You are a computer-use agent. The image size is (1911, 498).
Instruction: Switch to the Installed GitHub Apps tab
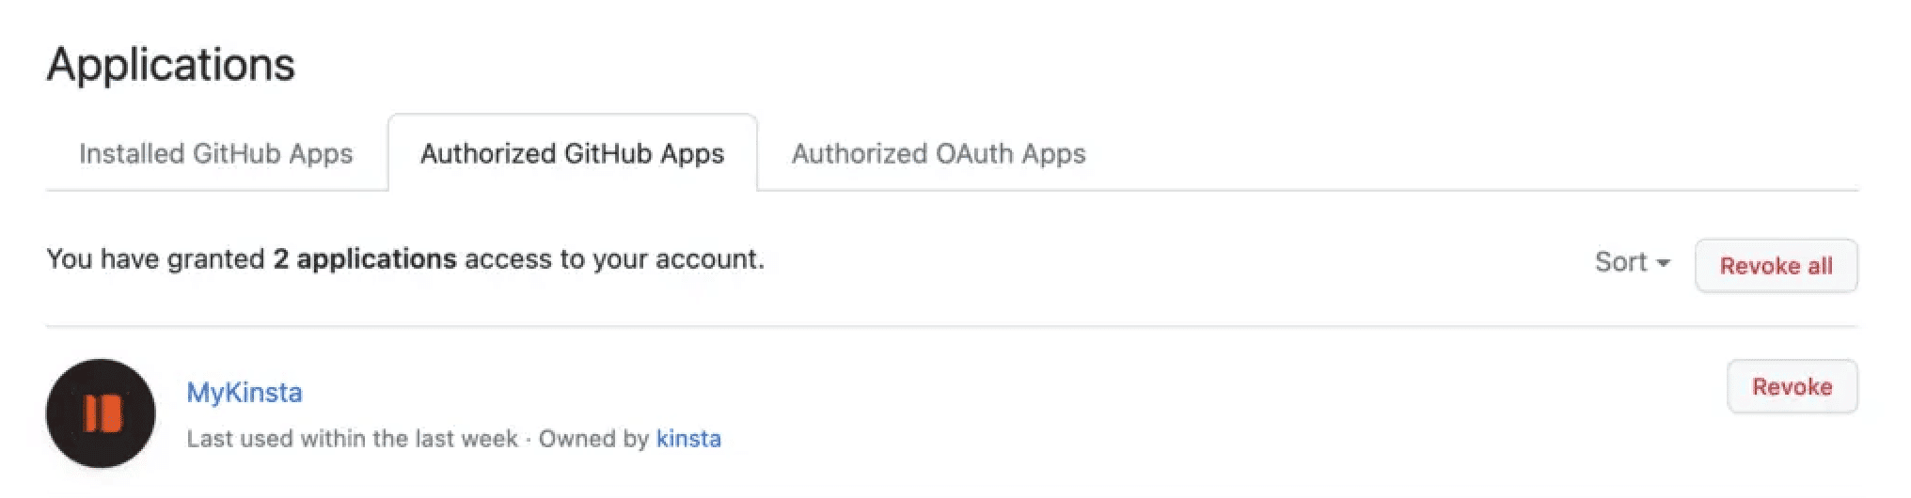(215, 154)
